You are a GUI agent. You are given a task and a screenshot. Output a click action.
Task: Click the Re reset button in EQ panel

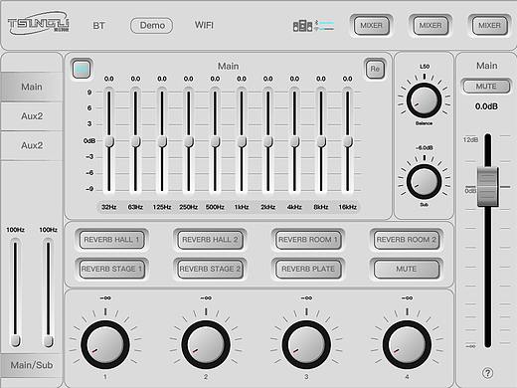(x=375, y=69)
